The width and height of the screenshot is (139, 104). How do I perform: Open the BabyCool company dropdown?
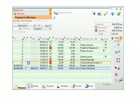(50, 10)
